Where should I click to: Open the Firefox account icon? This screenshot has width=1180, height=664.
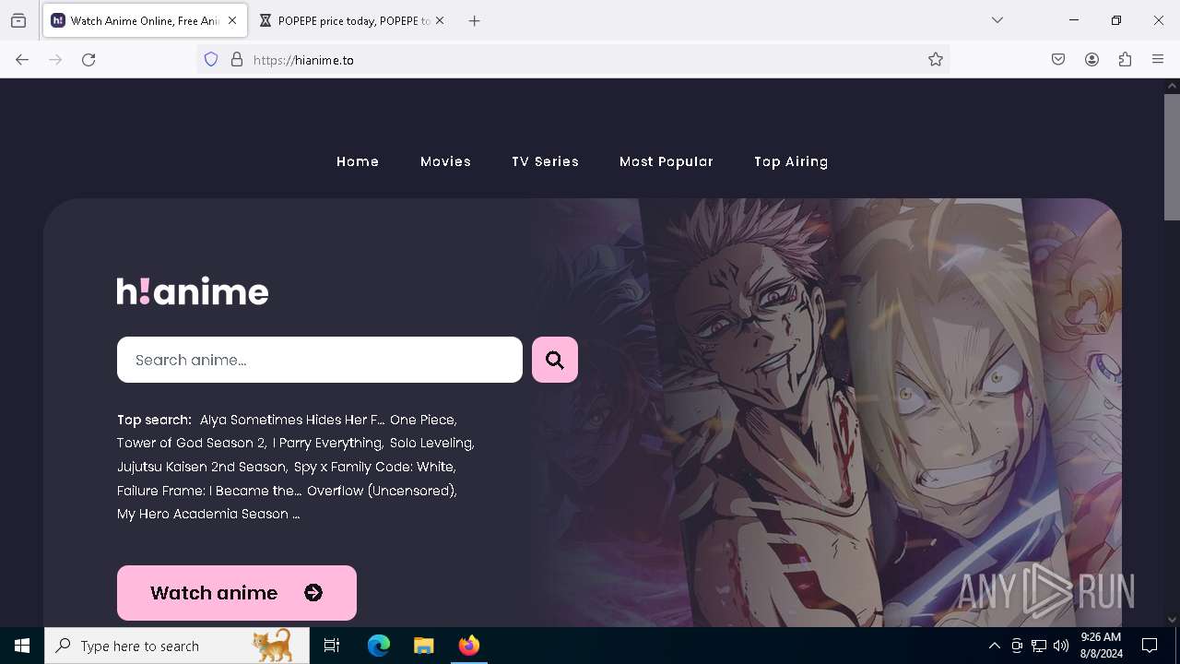point(1091,60)
